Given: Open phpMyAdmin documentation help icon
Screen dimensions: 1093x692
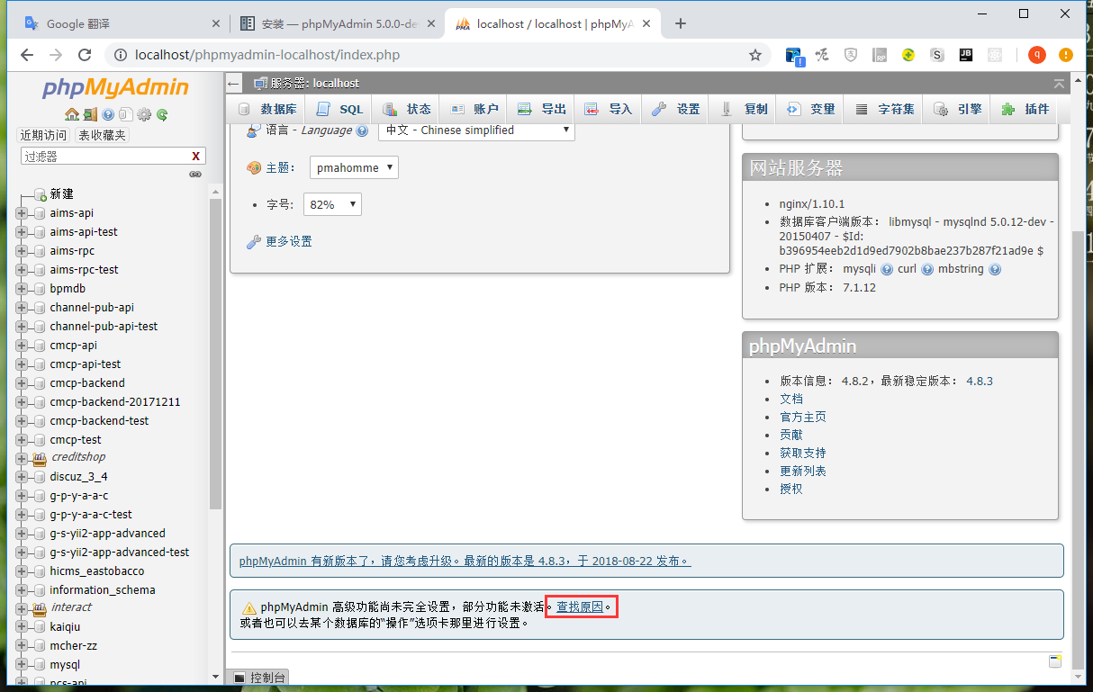Looking at the screenshot, I should point(108,114).
